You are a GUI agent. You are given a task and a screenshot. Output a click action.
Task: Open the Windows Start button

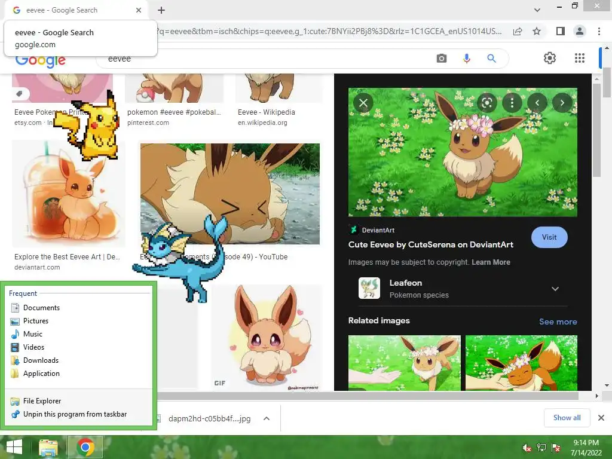point(14,447)
